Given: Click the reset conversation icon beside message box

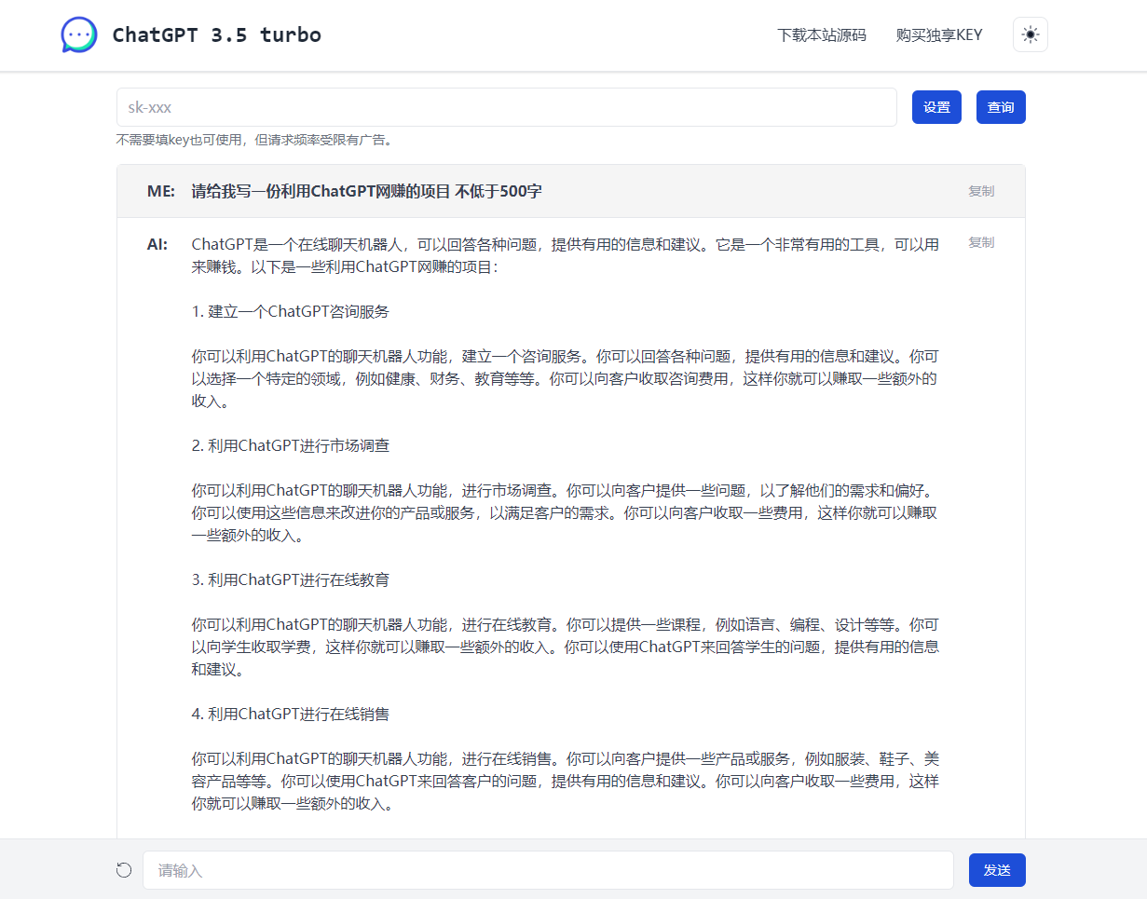Looking at the screenshot, I should tap(124, 870).
